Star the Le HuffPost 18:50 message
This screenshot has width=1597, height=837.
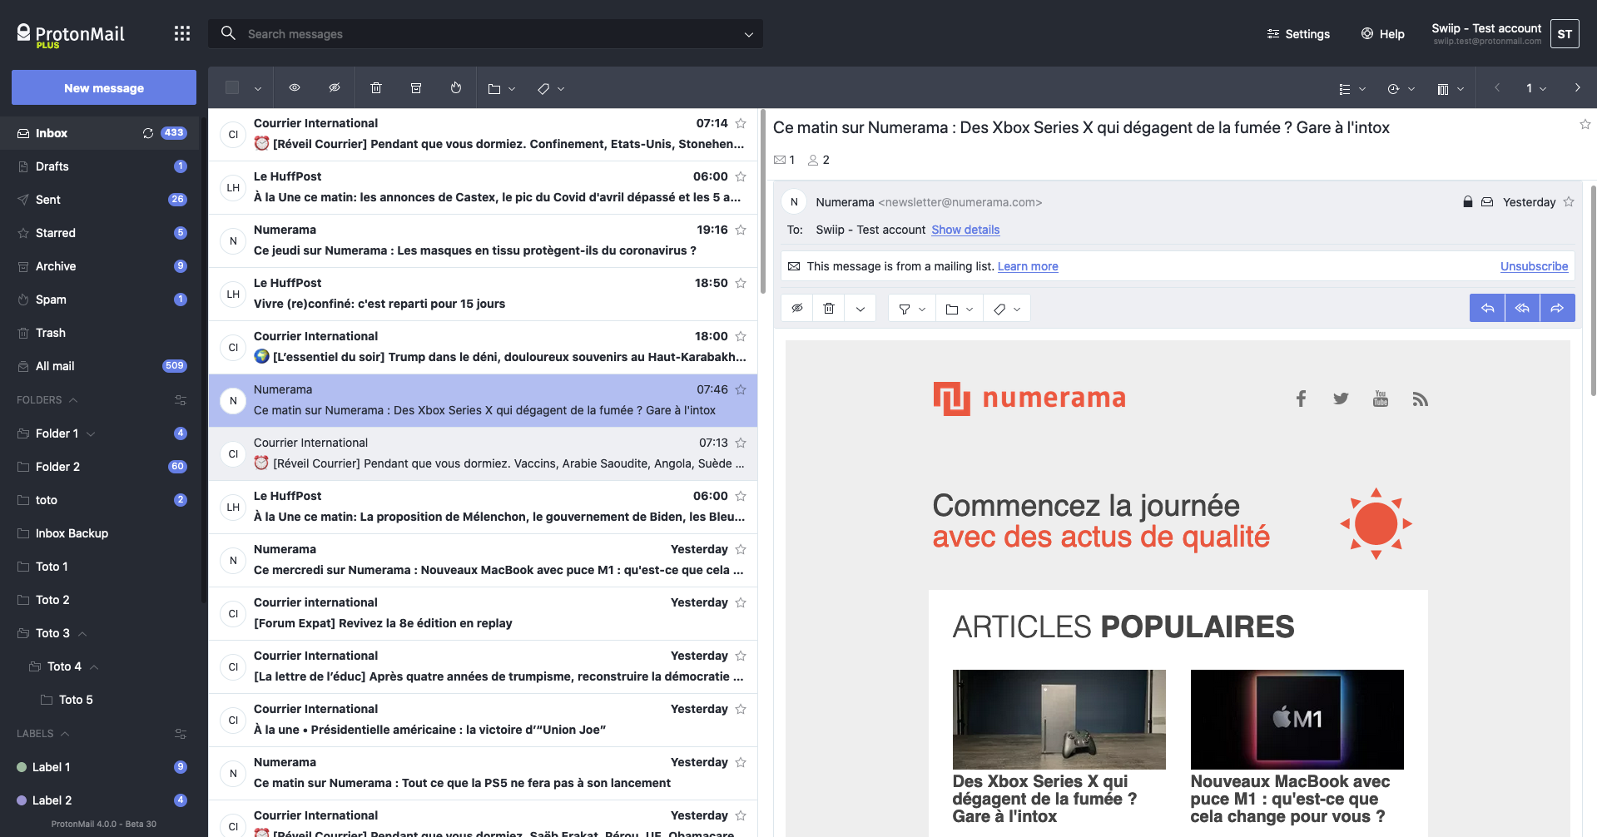pos(741,283)
